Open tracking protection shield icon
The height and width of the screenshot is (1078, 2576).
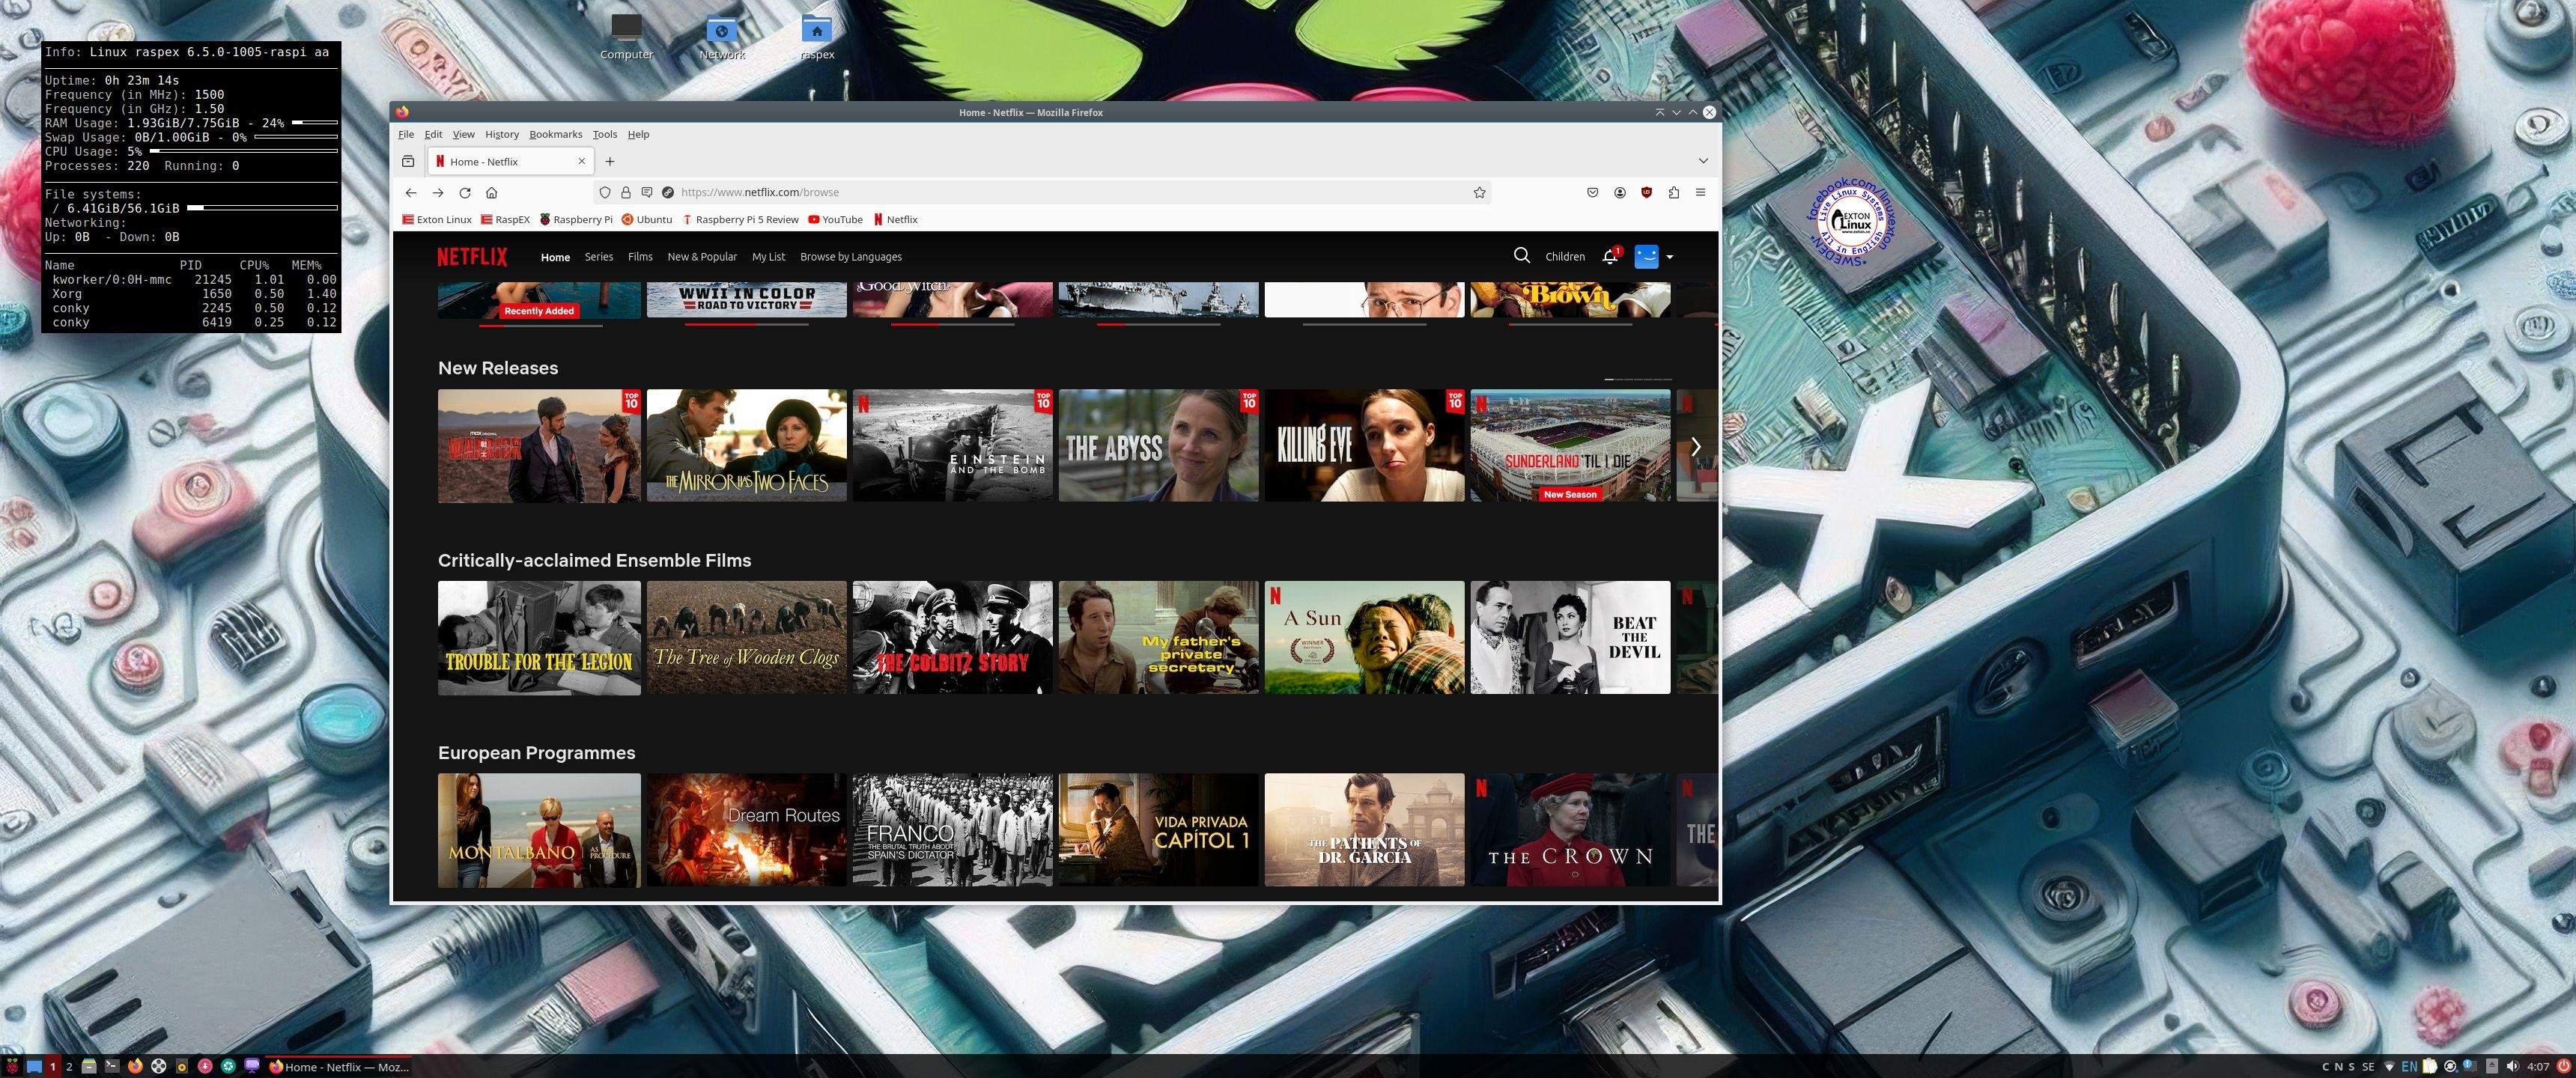click(x=604, y=192)
